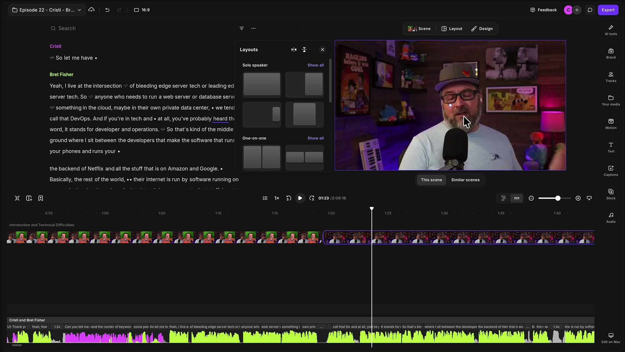Flip layout horizontally icon
625x352 pixels.
[x=294, y=49]
